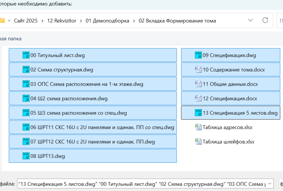
Task: Navigate to Сайт 2025 breadcrumb
Action: point(26,21)
